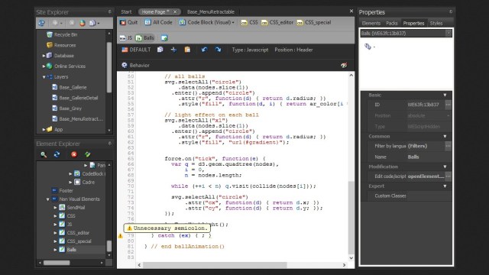Click the add new script icon beside Balls
Image resolution: width=489 pixels, height=275 pixels.
coord(164,38)
